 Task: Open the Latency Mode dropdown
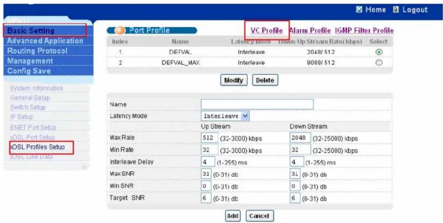click(225, 116)
